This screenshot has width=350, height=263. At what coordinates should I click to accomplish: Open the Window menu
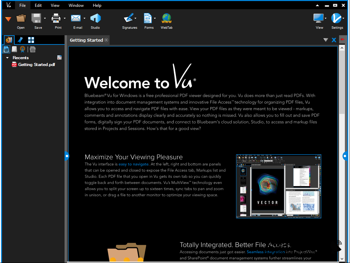click(x=76, y=5)
